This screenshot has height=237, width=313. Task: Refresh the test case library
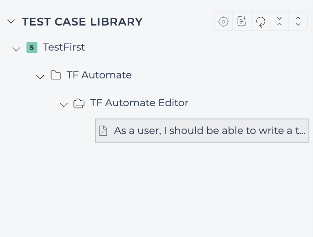(x=261, y=21)
